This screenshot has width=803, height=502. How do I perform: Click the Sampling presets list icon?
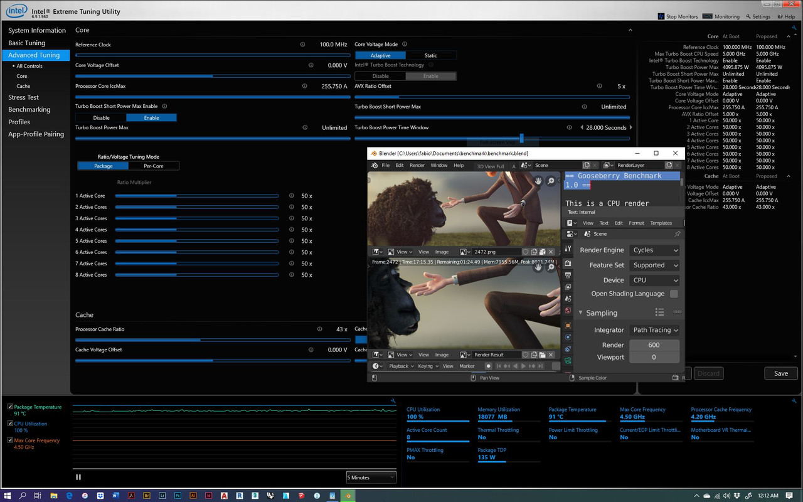(659, 312)
